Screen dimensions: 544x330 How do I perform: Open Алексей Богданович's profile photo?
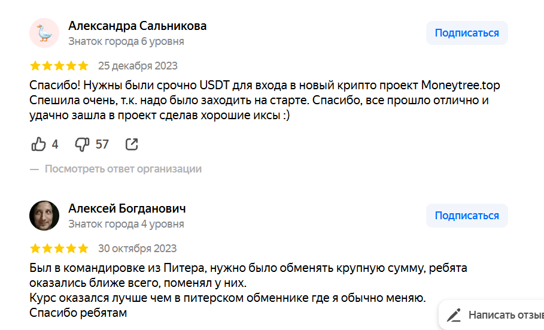coord(44,216)
